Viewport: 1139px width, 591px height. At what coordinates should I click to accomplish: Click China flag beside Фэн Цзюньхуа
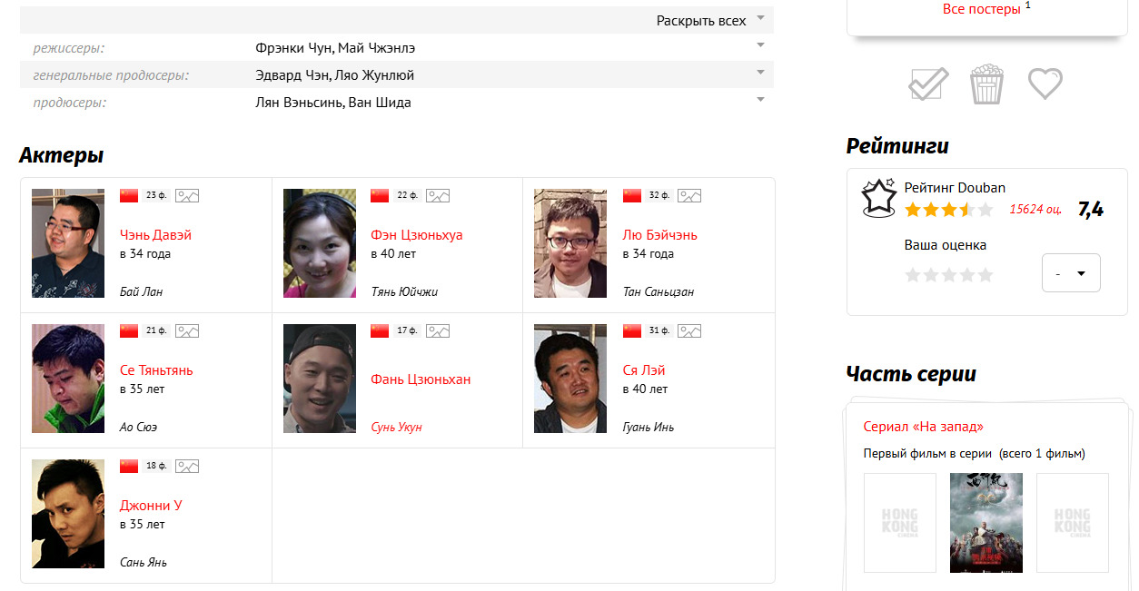coord(380,195)
